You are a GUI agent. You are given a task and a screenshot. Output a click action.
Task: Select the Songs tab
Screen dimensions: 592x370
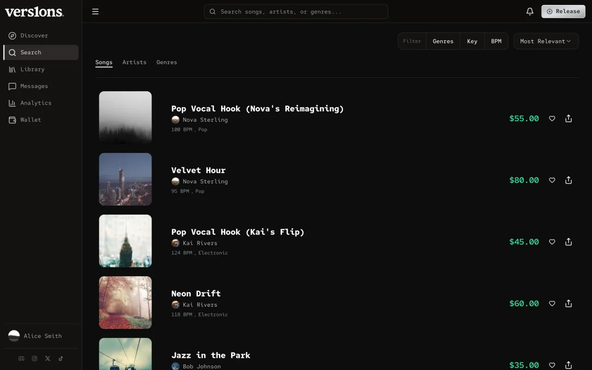coord(104,62)
